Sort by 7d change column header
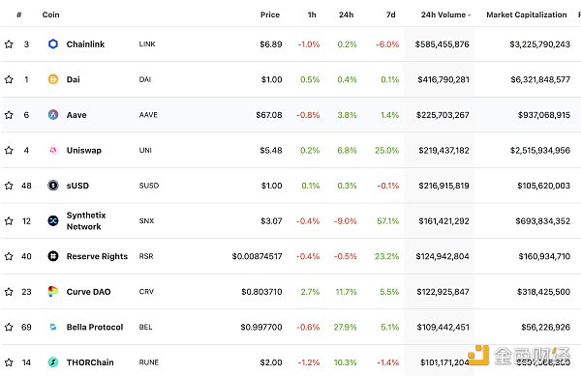Image resolution: width=581 pixels, height=376 pixels. [390, 14]
